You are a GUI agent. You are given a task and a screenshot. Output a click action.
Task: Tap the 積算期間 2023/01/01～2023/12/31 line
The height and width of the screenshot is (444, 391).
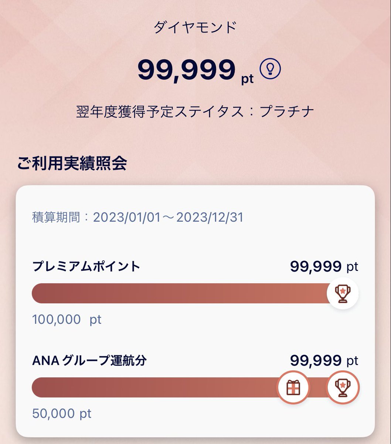pos(138,217)
